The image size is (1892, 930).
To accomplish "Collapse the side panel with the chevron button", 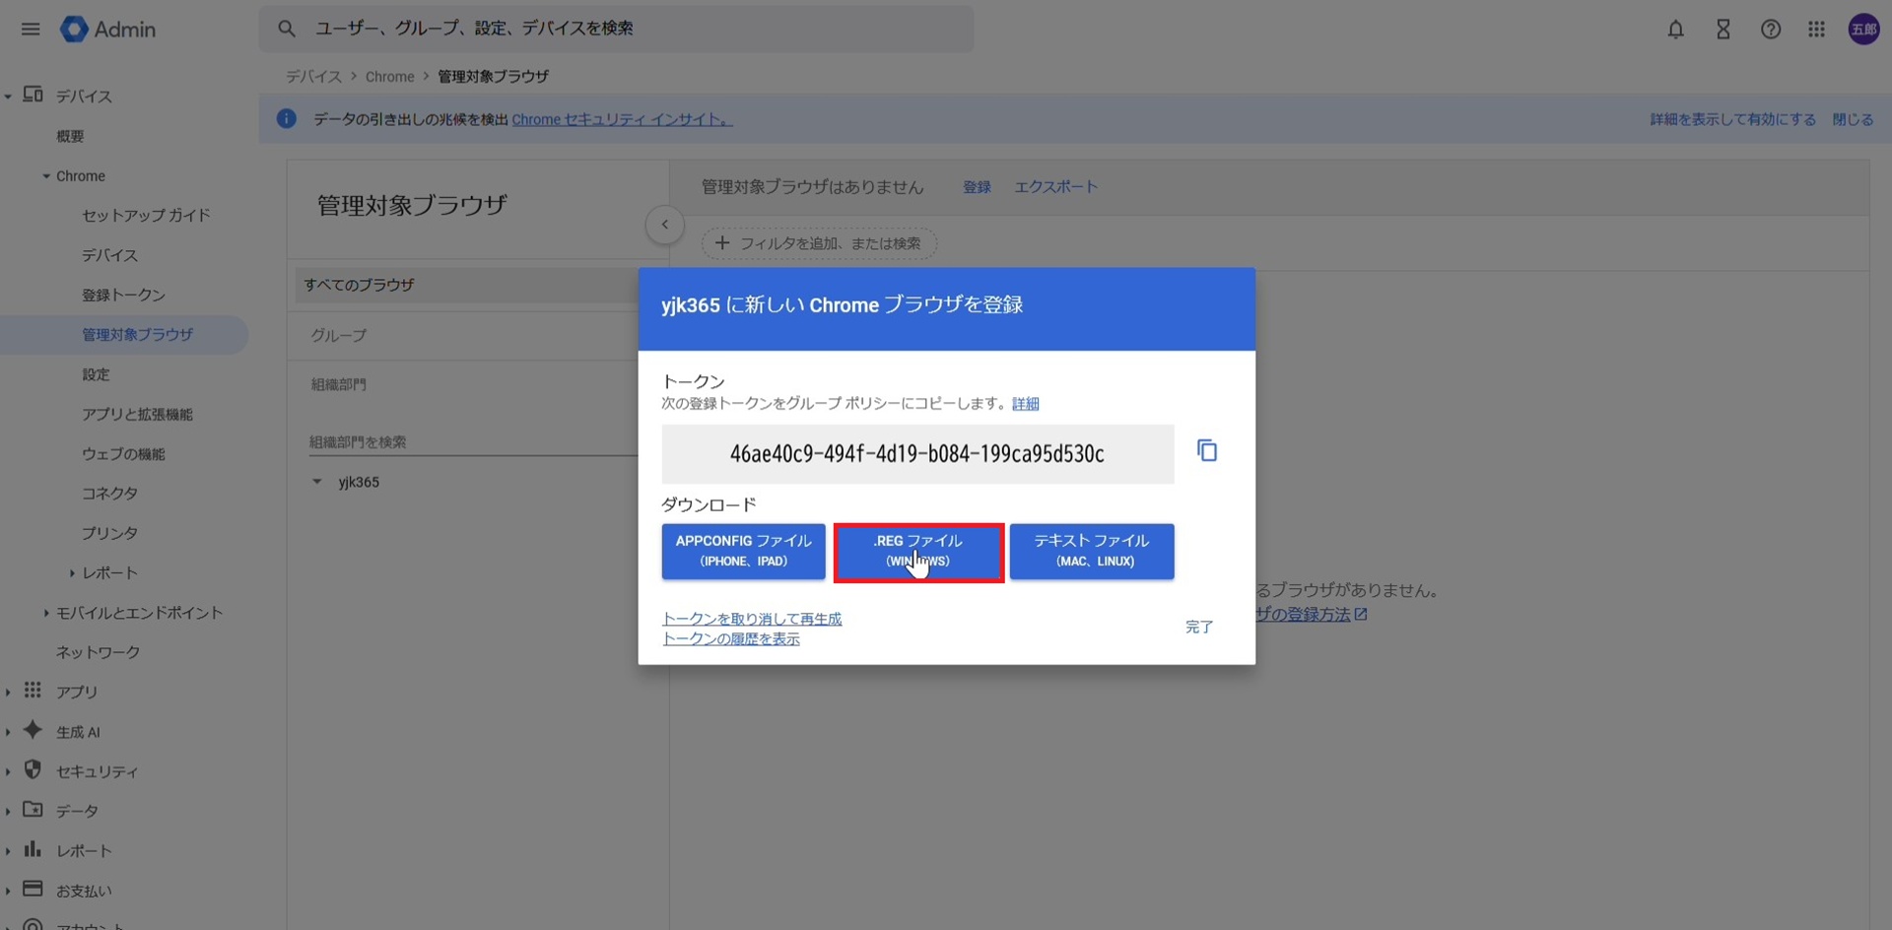I will tap(665, 225).
